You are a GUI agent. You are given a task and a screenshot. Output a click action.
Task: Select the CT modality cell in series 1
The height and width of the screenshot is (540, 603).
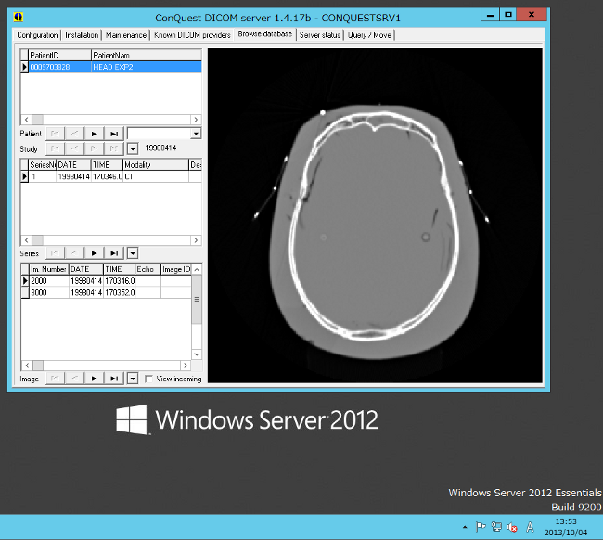[x=156, y=176]
